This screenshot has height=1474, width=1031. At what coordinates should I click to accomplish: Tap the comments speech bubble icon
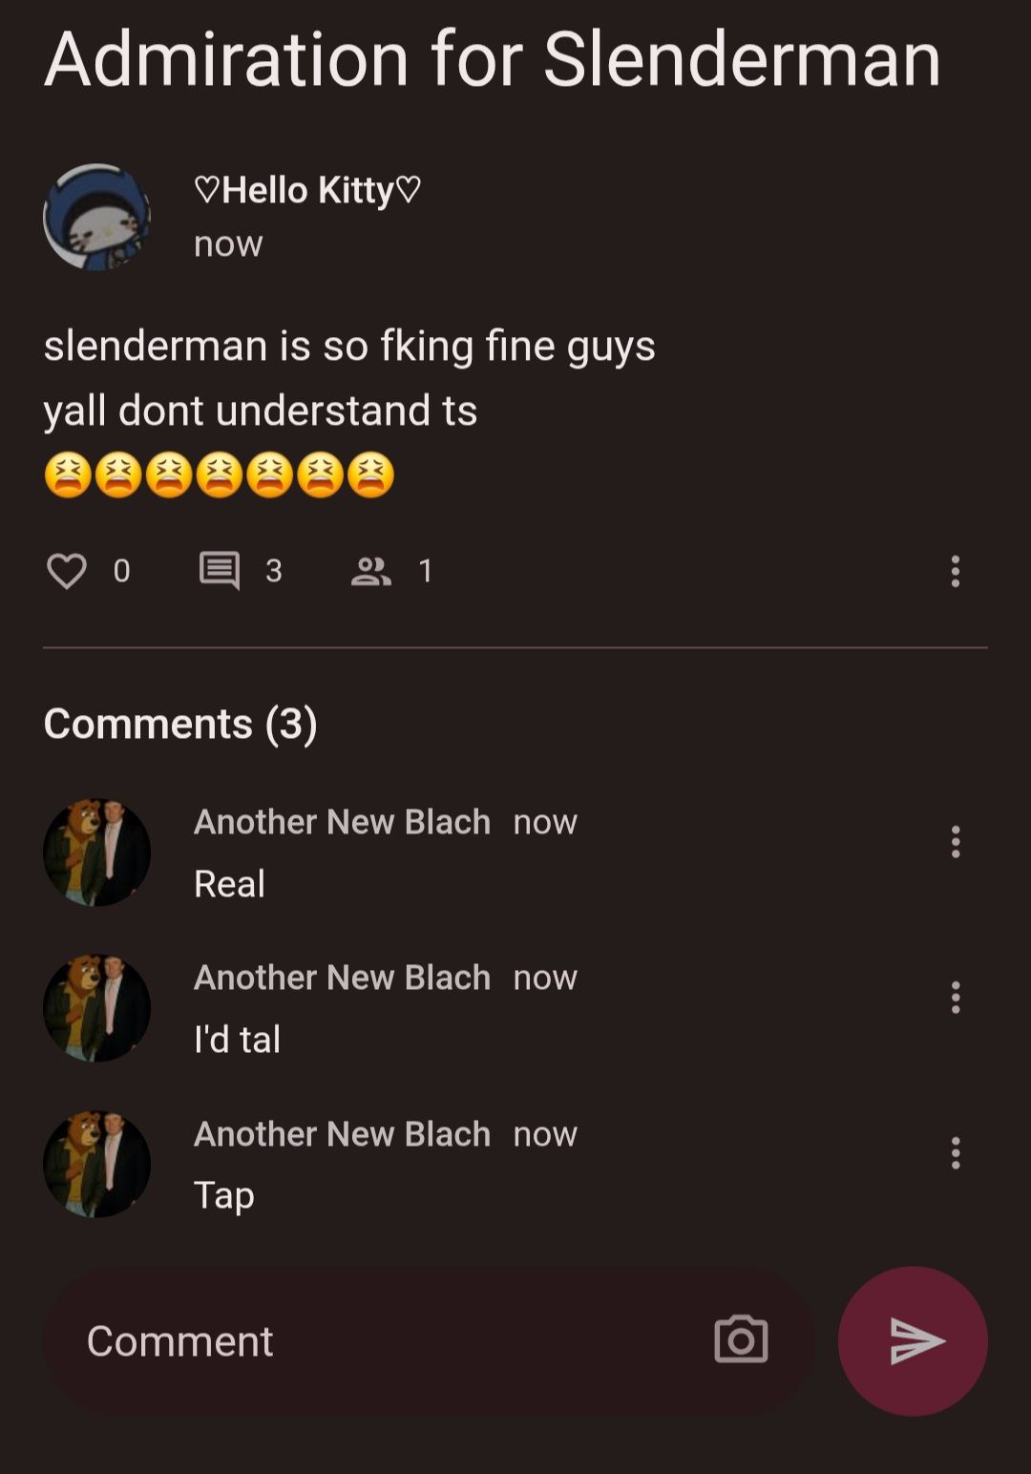[x=220, y=571]
